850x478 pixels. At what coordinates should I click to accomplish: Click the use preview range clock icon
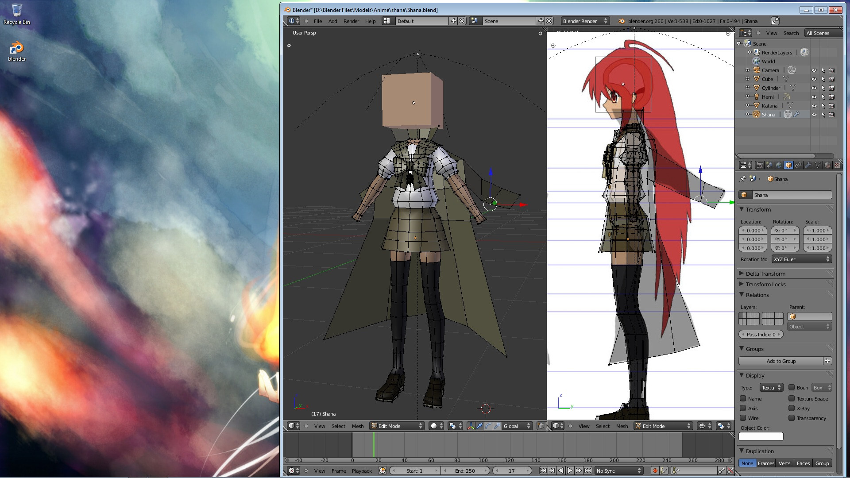click(x=382, y=470)
